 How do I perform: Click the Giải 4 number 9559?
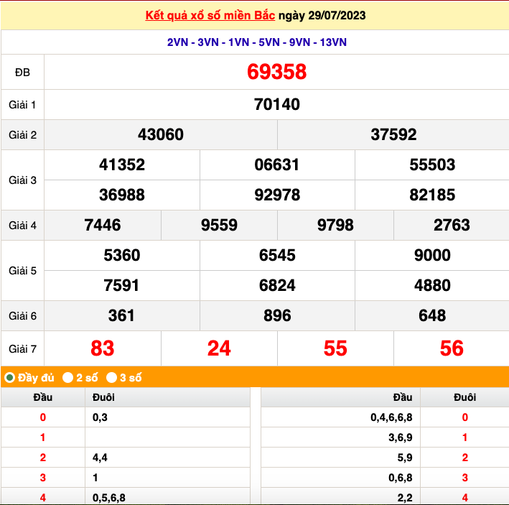click(x=219, y=226)
